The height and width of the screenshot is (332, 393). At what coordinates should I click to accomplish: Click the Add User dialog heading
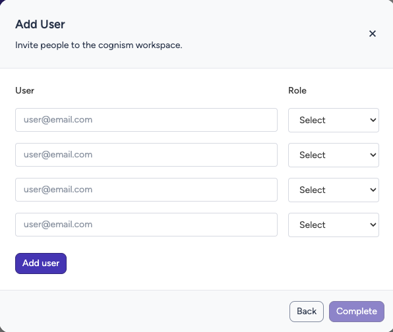(40, 24)
